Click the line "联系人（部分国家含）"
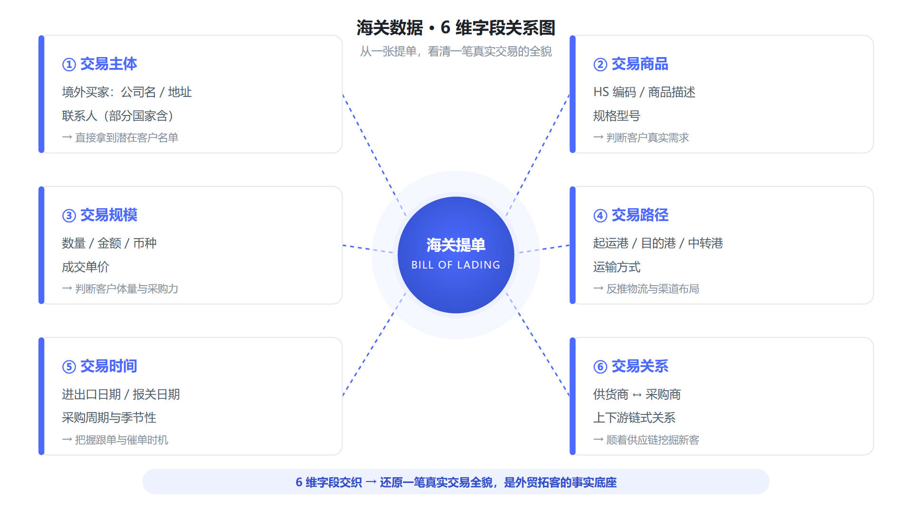Viewport: 912px width, 510px height. click(x=119, y=115)
